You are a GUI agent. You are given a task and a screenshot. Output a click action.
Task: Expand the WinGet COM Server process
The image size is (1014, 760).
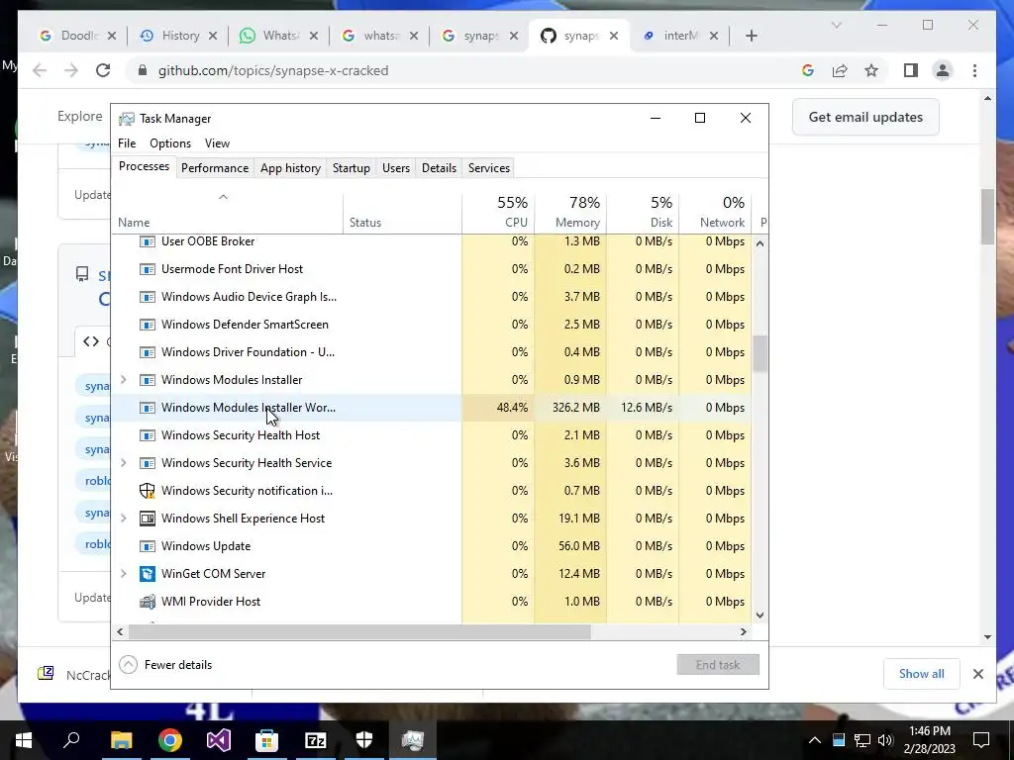click(124, 574)
